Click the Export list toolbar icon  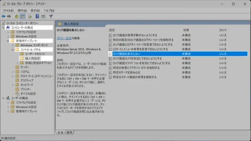pyautogui.click(x=30, y=16)
